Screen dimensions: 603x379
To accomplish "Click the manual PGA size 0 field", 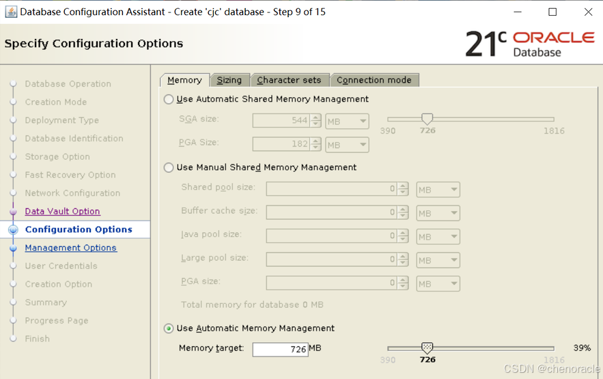I will 332,283.
